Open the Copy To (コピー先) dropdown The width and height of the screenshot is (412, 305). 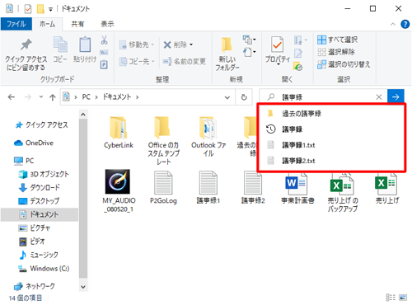[x=137, y=61]
